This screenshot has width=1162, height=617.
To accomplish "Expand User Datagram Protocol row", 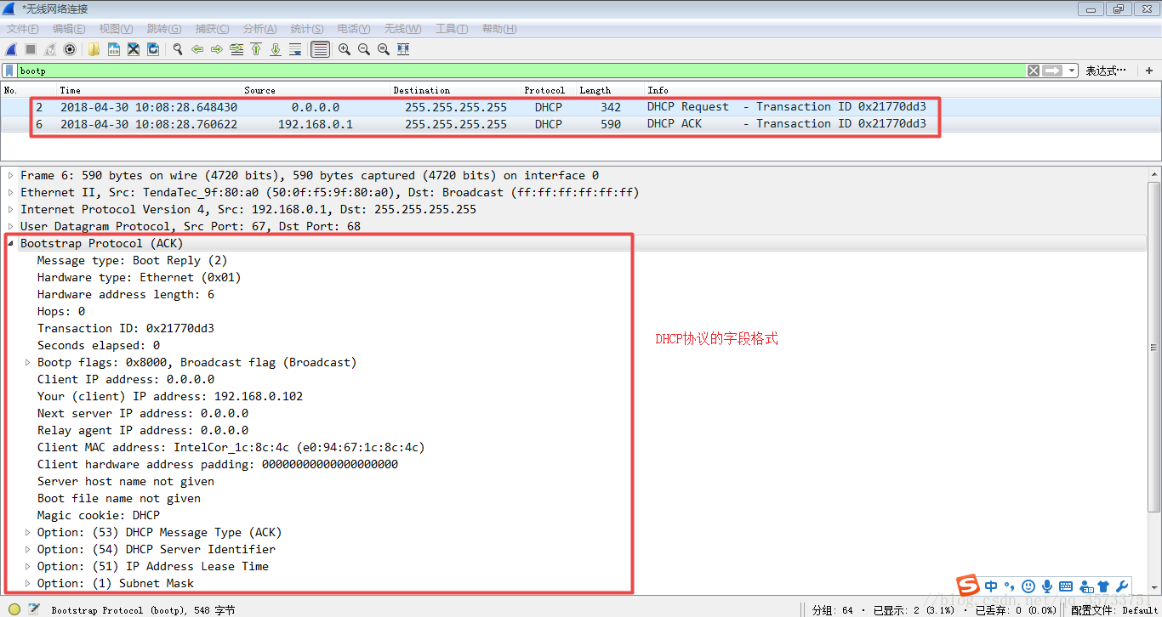I will (x=11, y=226).
